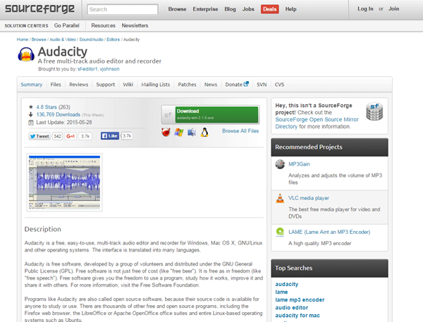Switch to the Patches tab
This screenshot has width=423, height=322.
point(187,85)
